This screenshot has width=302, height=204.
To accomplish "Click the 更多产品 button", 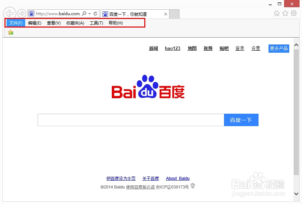I will (279, 49).
